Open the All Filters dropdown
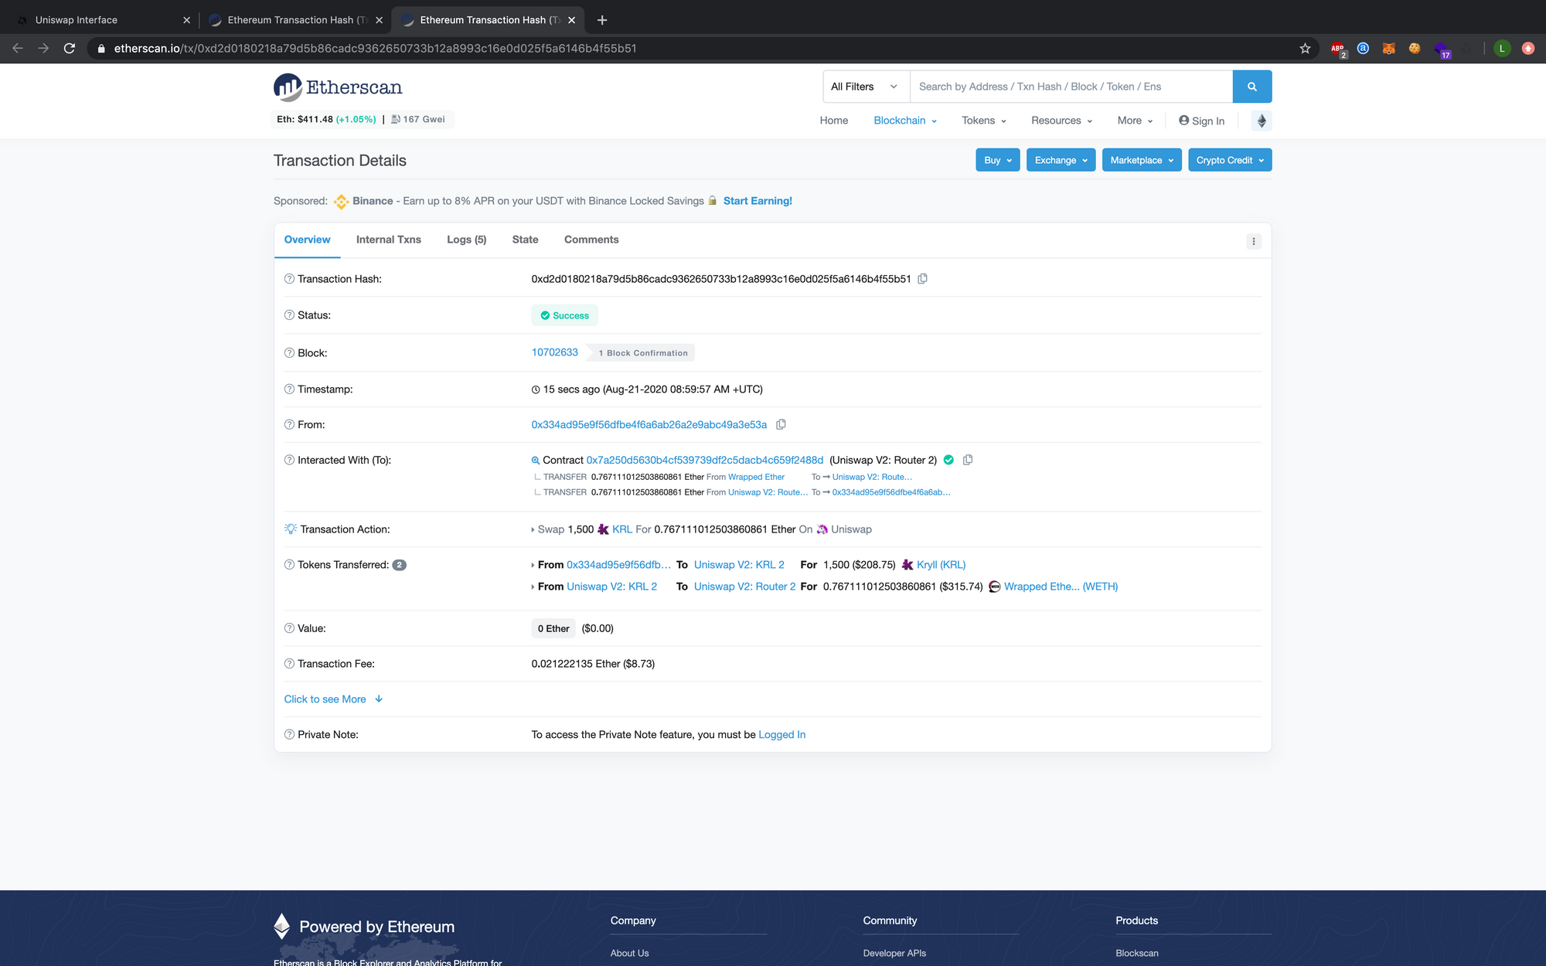This screenshot has width=1546, height=966. tap(867, 87)
